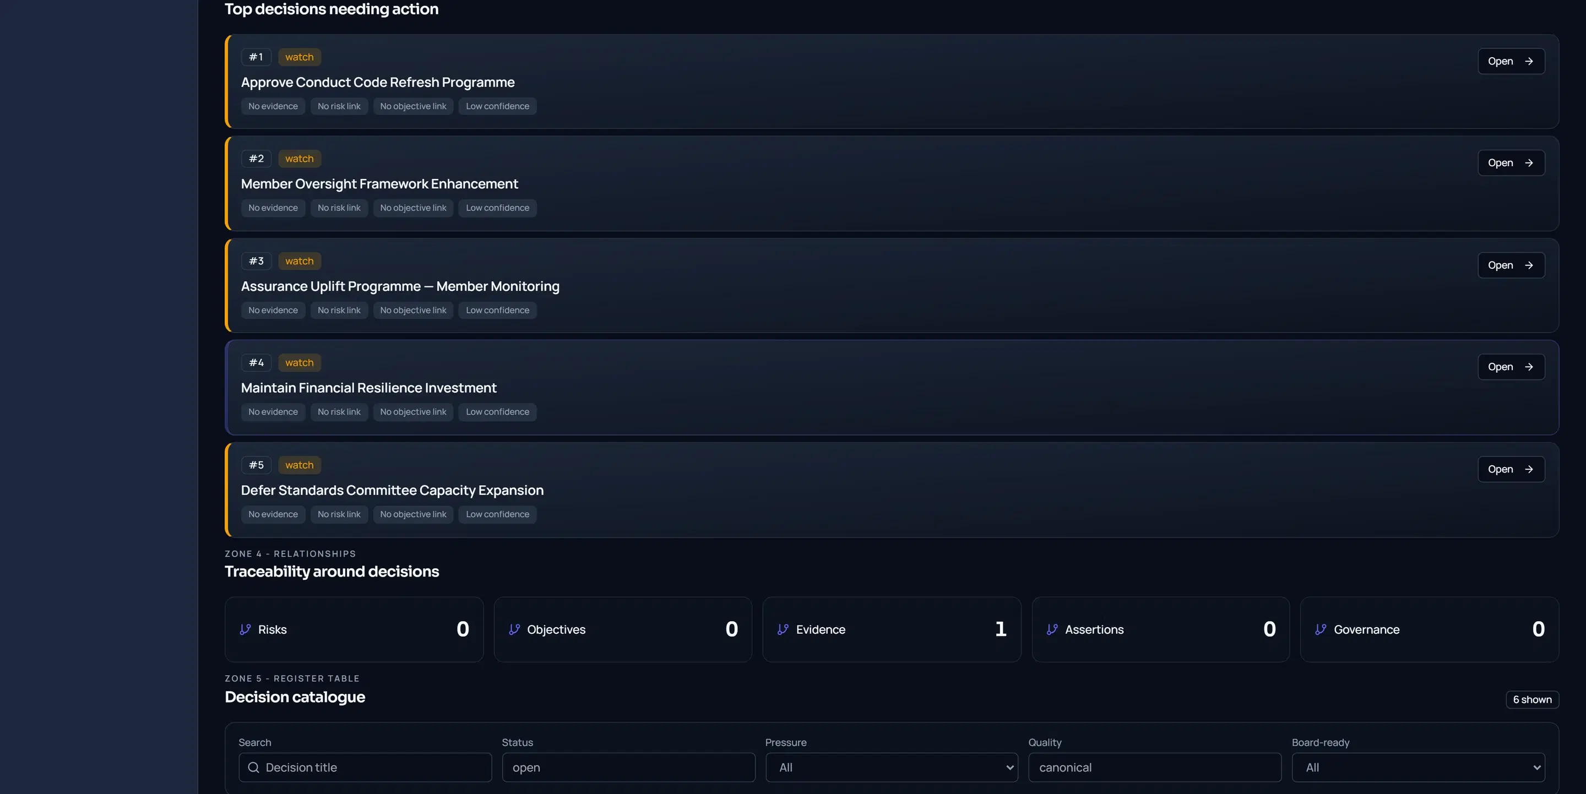1586x794 pixels.
Task: Click No evidence tag on decision #5
Action: [x=273, y=514]
